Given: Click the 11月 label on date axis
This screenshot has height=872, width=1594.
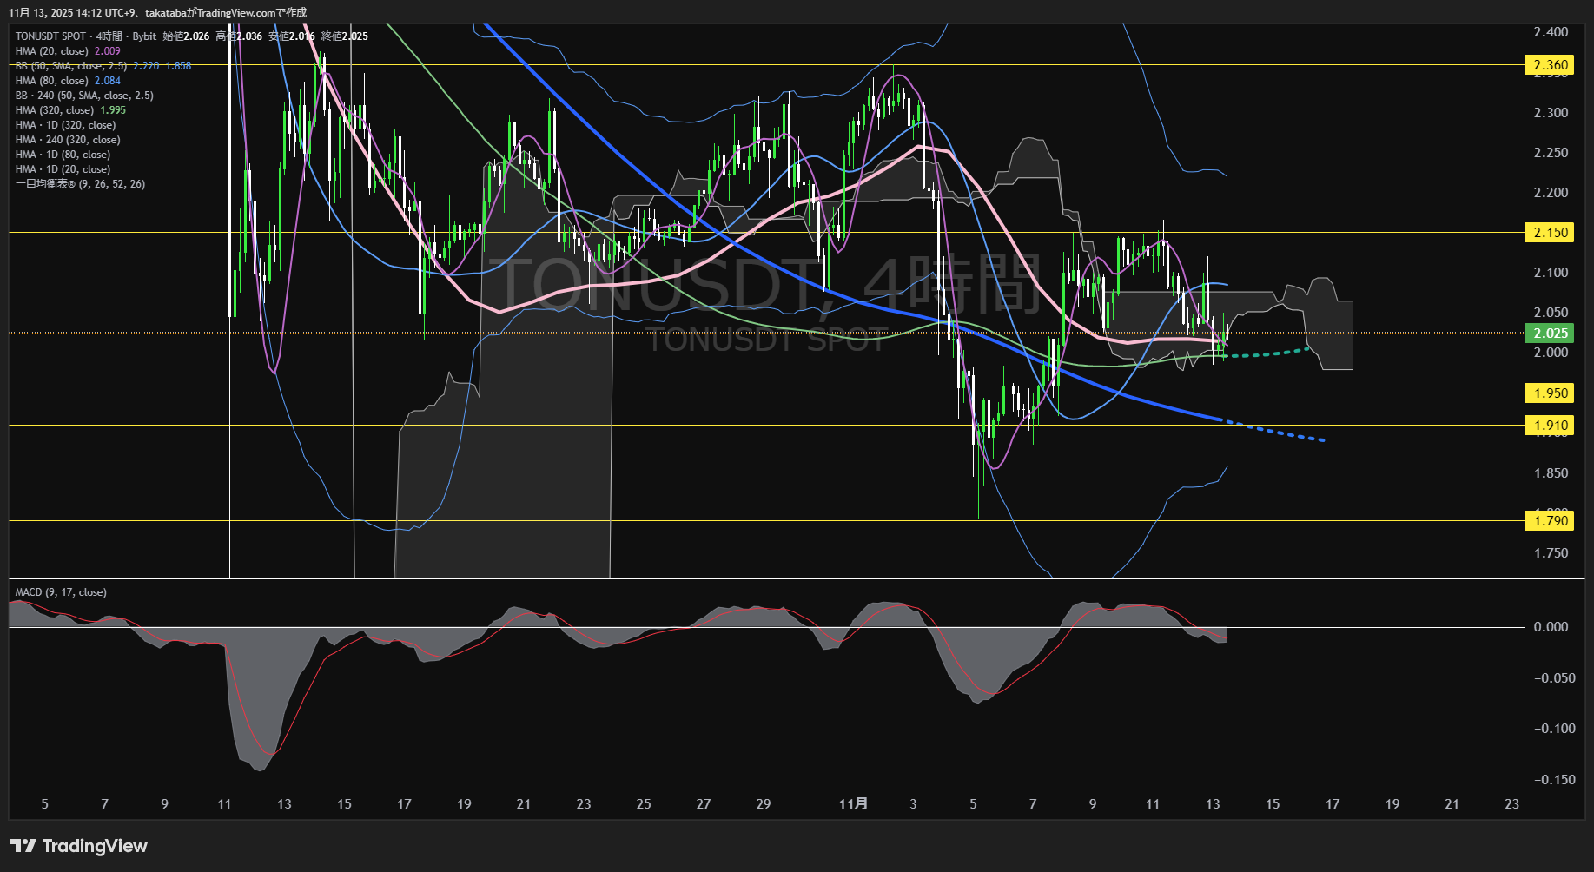Looking at the screenshot, I should point(853,804).
